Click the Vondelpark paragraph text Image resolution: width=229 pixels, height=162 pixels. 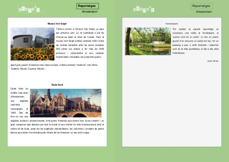pos(195,40)
